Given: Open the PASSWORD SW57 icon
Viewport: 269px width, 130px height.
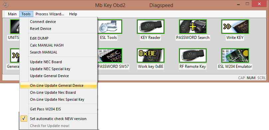Looking at the screenshot, I should coord(110,56).
